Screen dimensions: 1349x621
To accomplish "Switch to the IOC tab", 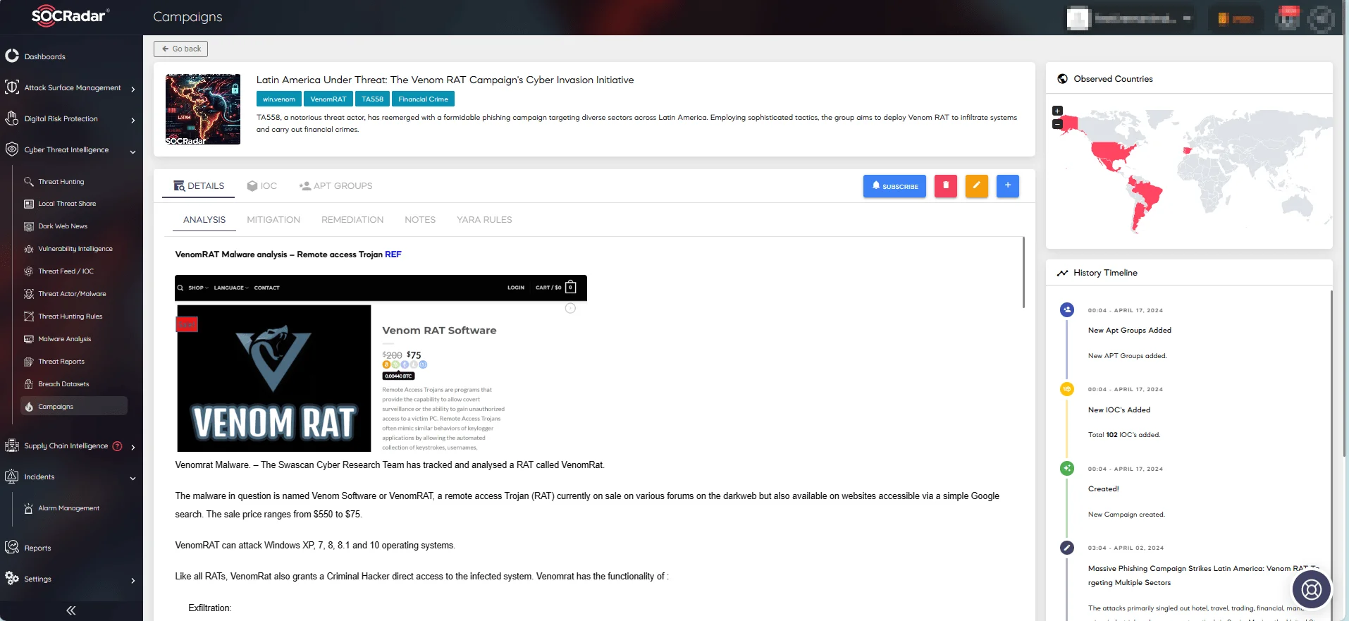I will click(x=261, y=186).
